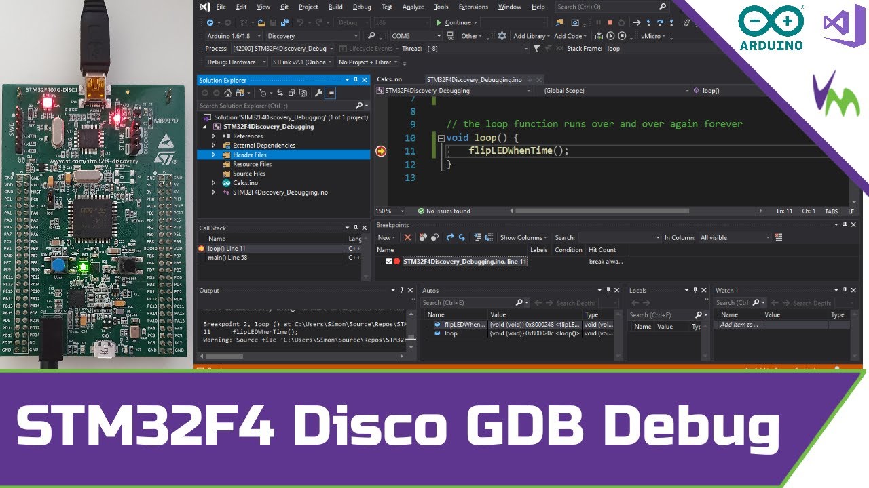
Task: Open the STLink v2.1 debugger dropdown
Action: tap(302, 62)
